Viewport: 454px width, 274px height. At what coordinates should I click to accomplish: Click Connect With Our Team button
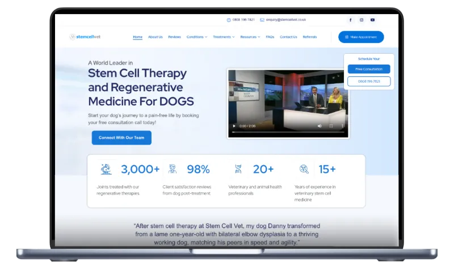[121, 138]
